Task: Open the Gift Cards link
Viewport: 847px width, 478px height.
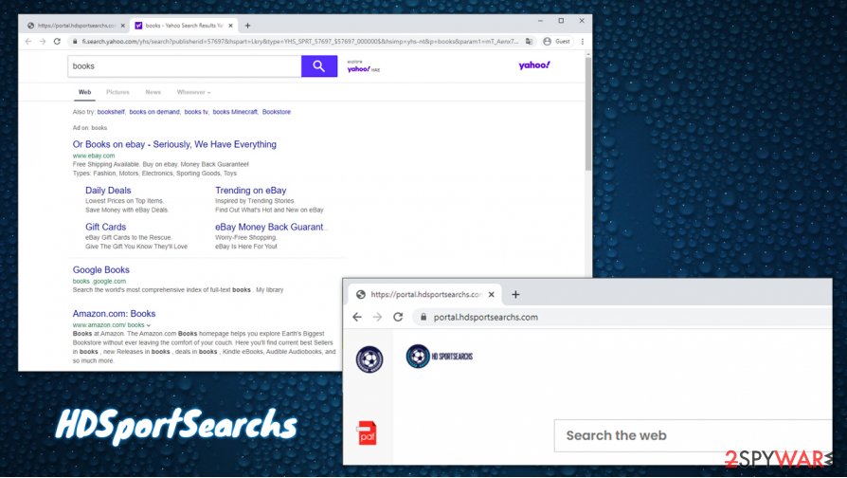Action: coord(105,227)
